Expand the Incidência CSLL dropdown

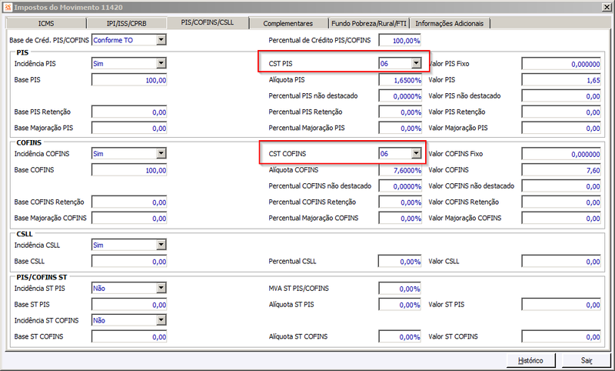[x=161, y=245]
